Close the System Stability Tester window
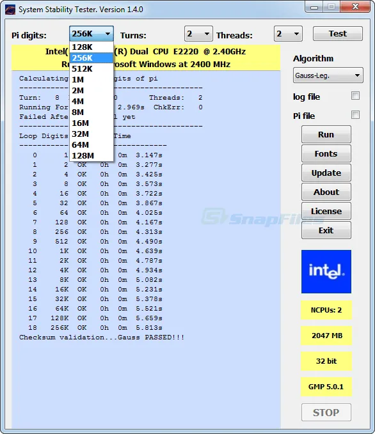Viewport: 375px width, 434px height. pos(355,6)
